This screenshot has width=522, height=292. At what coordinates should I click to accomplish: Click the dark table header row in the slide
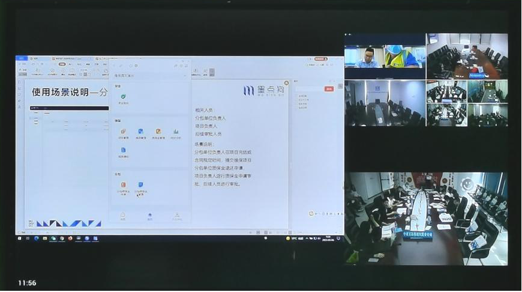tap(69, 108)
